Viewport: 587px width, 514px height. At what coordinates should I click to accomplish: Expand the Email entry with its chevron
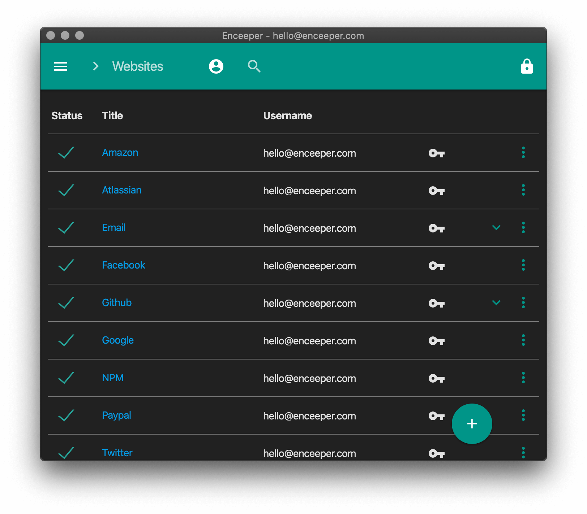(496, 227)
